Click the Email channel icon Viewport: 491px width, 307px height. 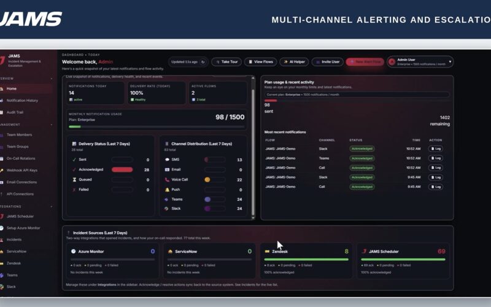[x=167, y=169]
